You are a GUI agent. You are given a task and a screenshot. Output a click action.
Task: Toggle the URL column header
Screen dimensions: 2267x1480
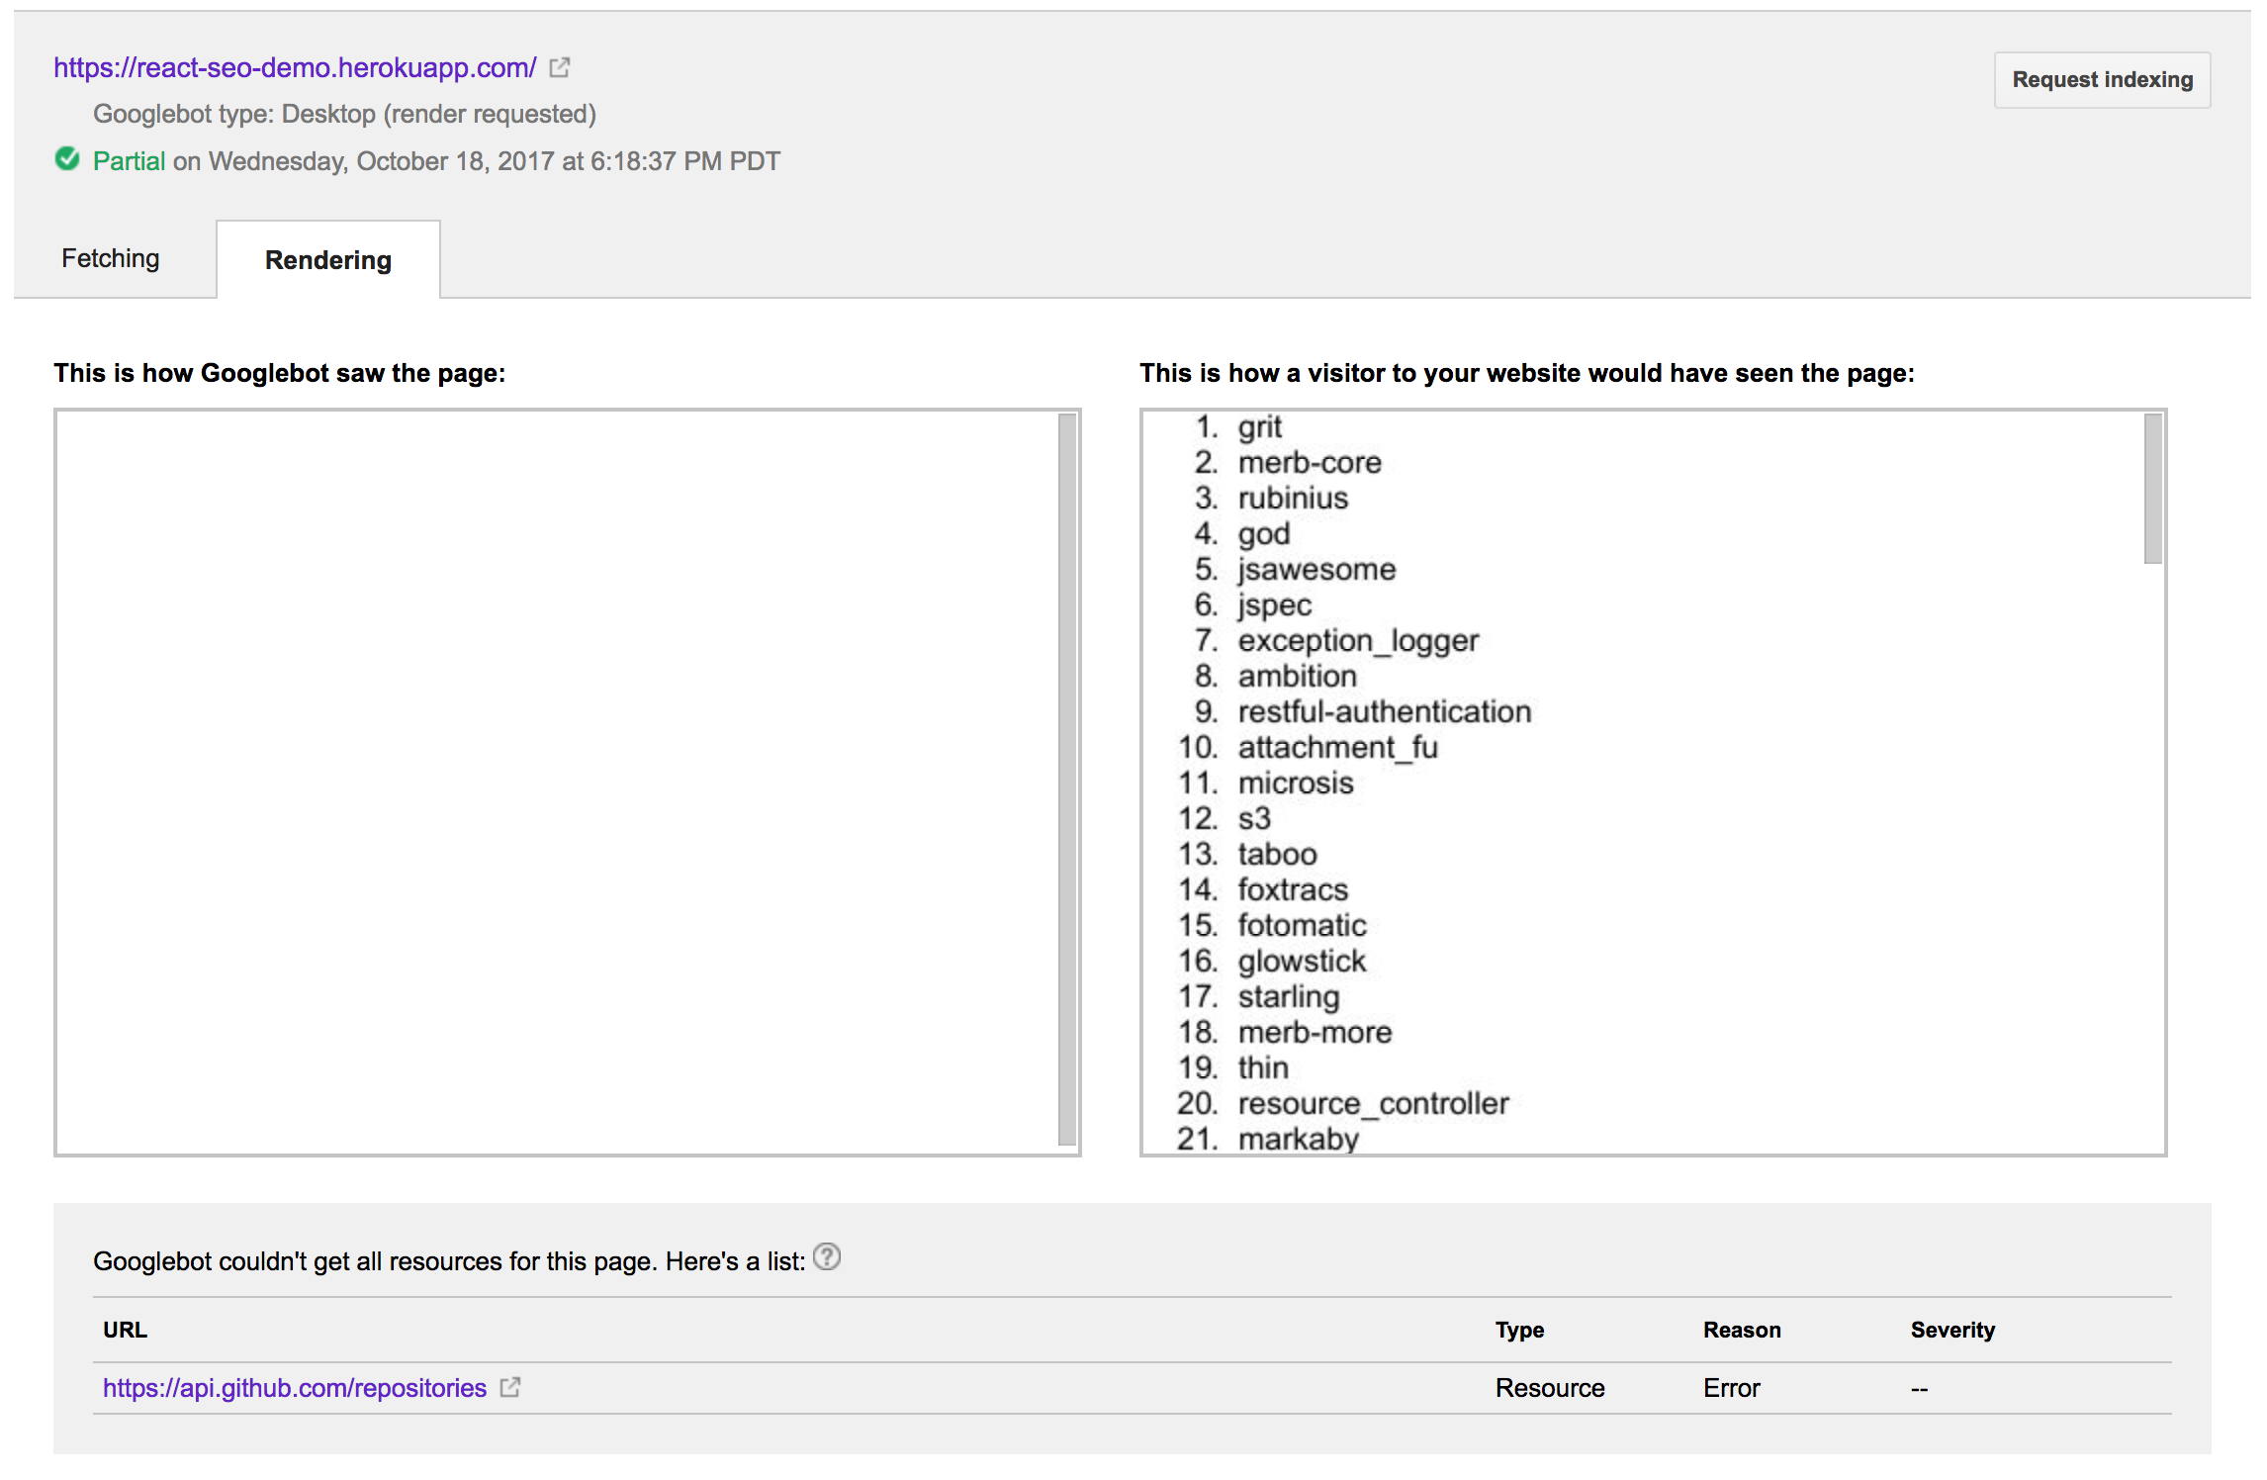[x=126, y=1330]
